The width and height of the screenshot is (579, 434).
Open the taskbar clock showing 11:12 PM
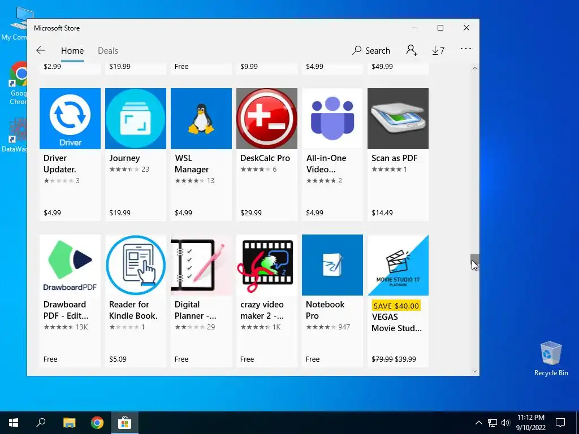point(530,423)
